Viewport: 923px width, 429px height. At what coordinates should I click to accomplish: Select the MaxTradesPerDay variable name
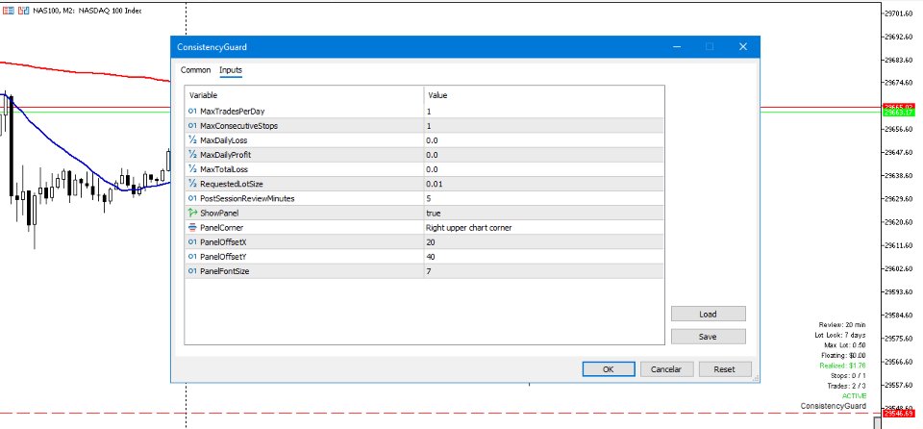coord(233,112)
